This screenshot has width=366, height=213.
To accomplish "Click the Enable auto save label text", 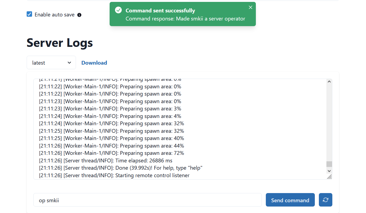I will point(54,15).
